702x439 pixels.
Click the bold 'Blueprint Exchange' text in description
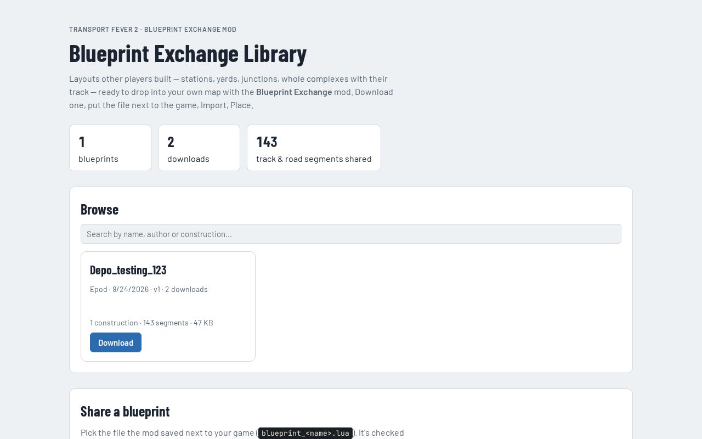(x=294, y=92)
